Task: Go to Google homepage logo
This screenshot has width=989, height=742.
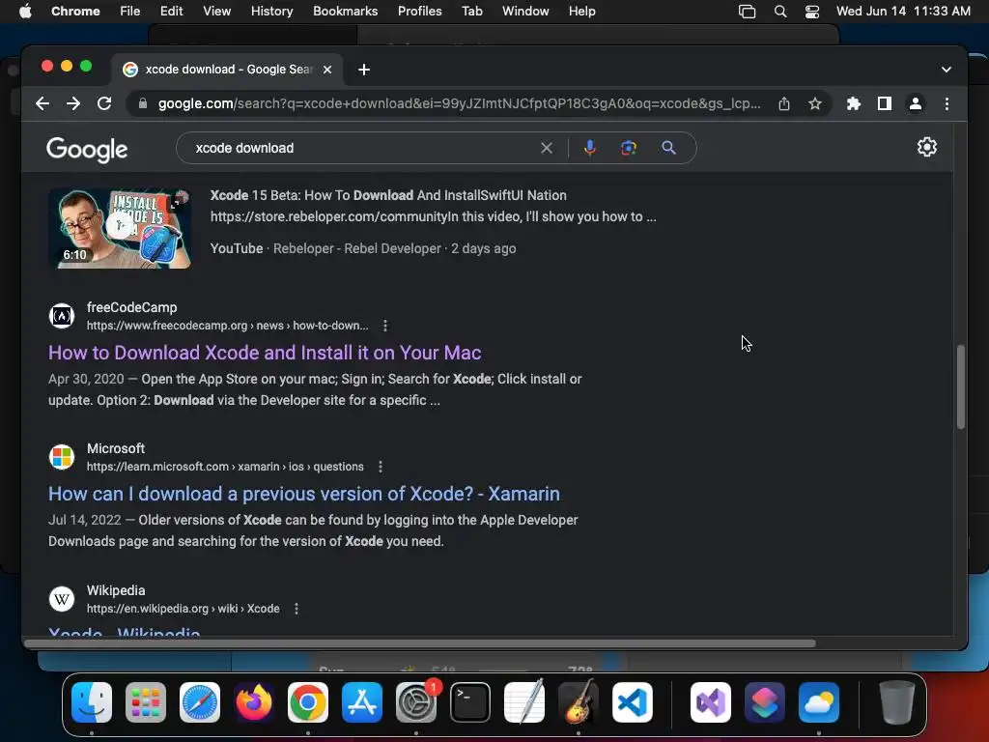Action: (87, 149)
